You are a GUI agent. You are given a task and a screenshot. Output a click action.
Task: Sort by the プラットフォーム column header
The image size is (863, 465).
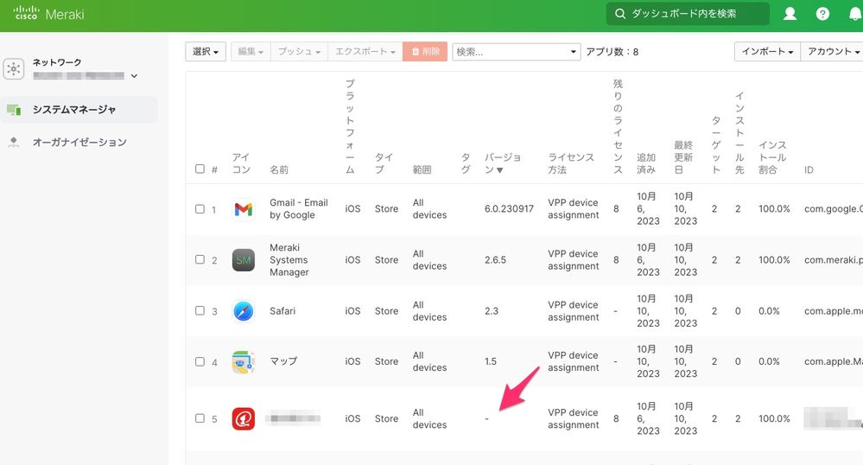[x=350, y=127]
